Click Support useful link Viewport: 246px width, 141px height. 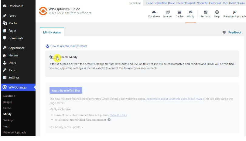pos(191,3)
